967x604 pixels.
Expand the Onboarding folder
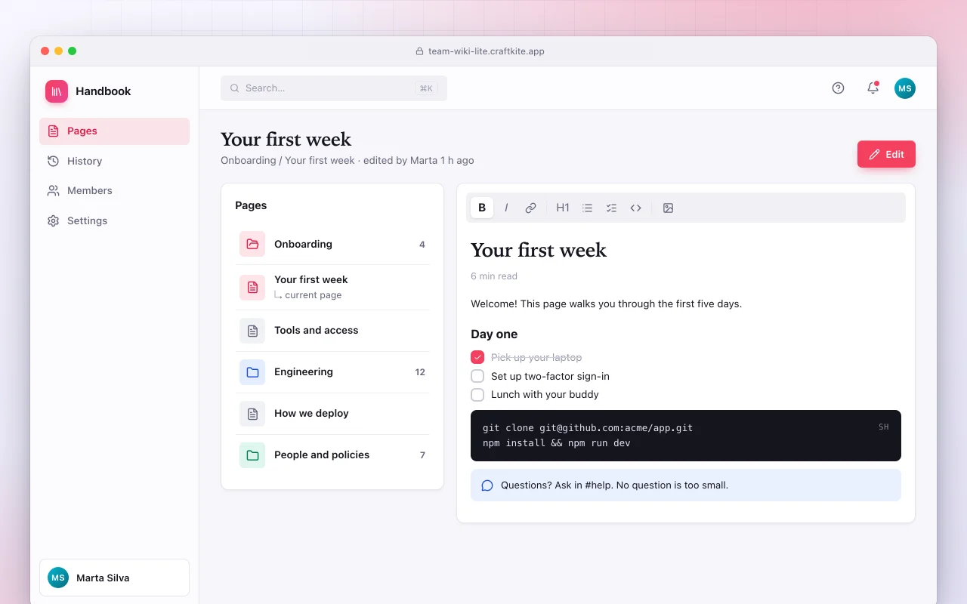tap(332, 244)
